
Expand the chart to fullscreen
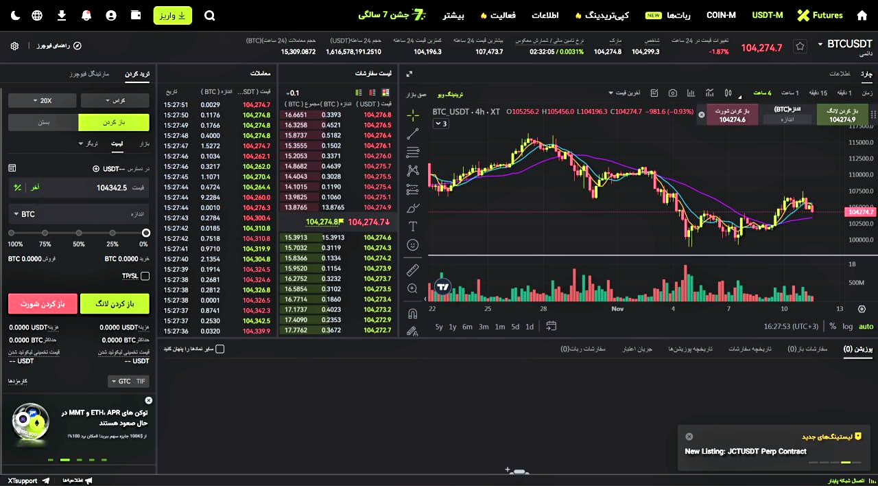click(x=410, y=74)
